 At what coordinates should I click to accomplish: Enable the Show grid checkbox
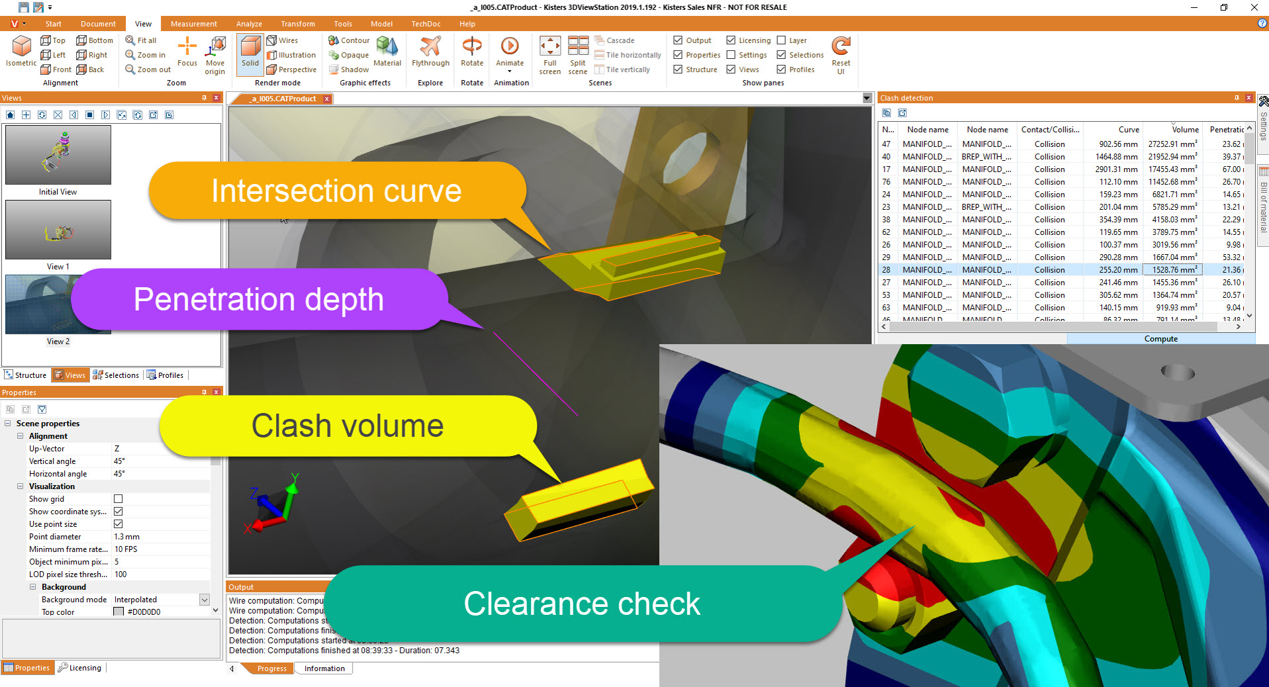pyautogui.click(x=118, y=499)
